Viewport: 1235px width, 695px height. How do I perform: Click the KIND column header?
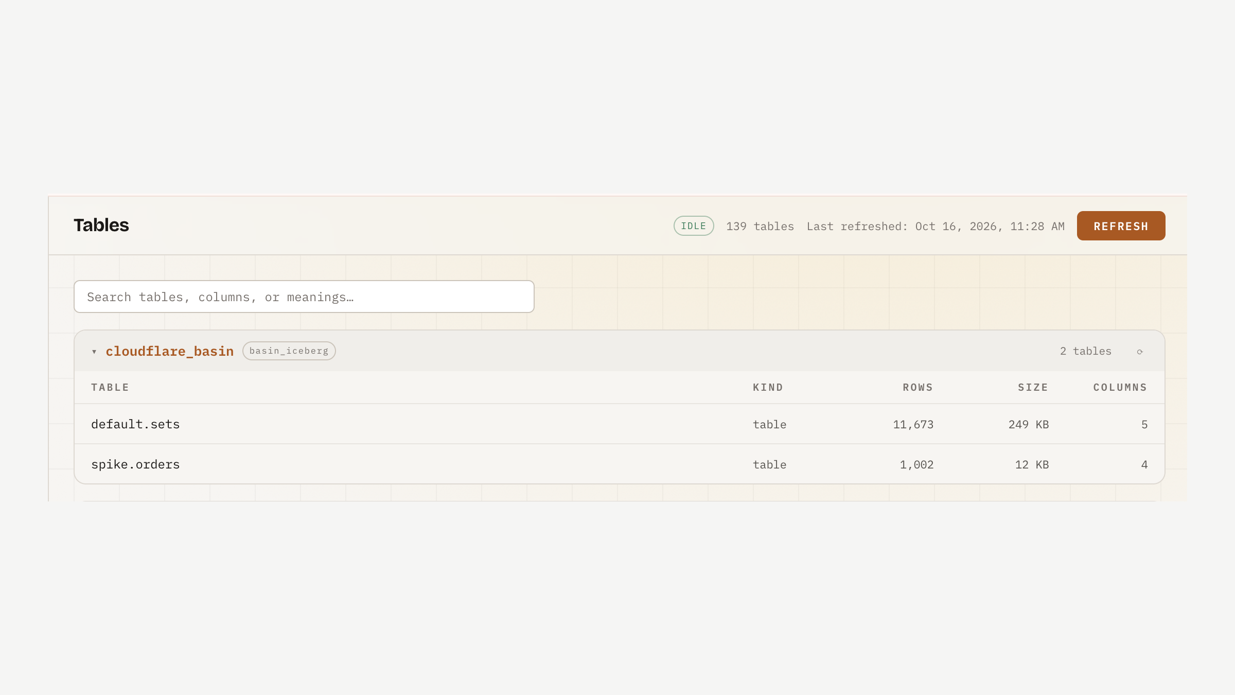[x=768, y=388]
